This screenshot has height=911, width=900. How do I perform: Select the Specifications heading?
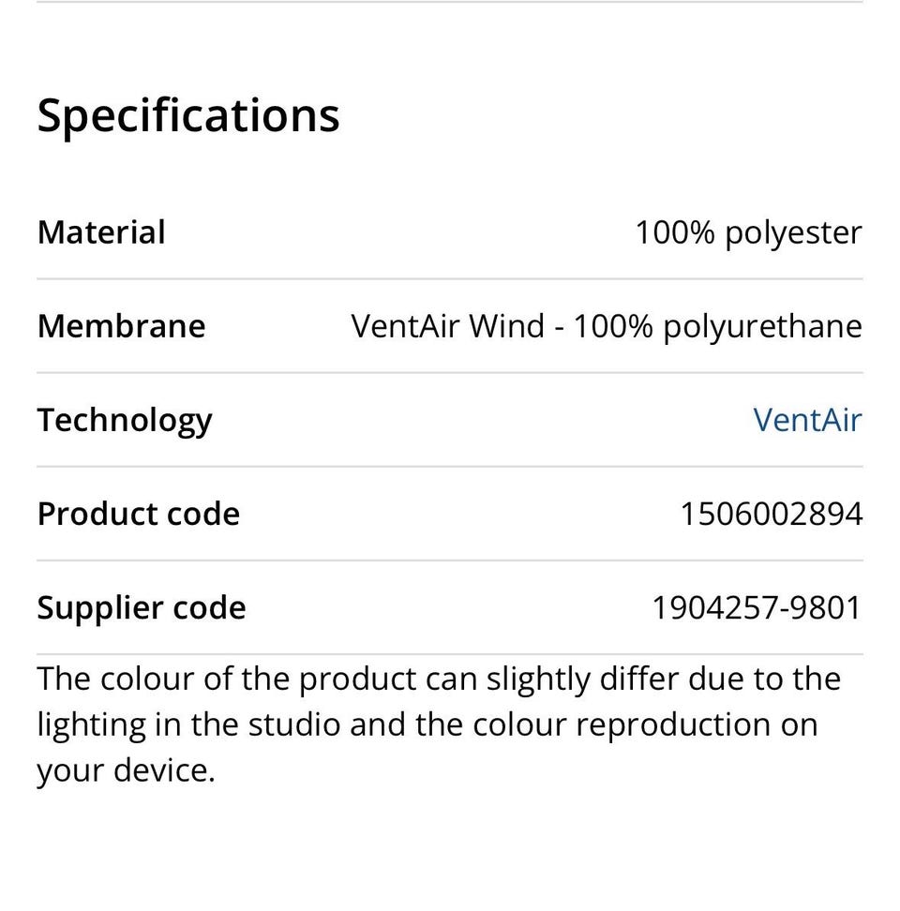[x=188, y=115]
